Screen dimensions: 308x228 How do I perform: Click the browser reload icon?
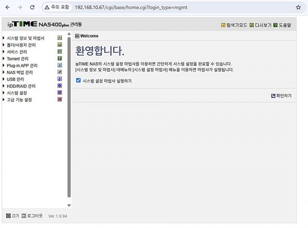coord(32,8)
